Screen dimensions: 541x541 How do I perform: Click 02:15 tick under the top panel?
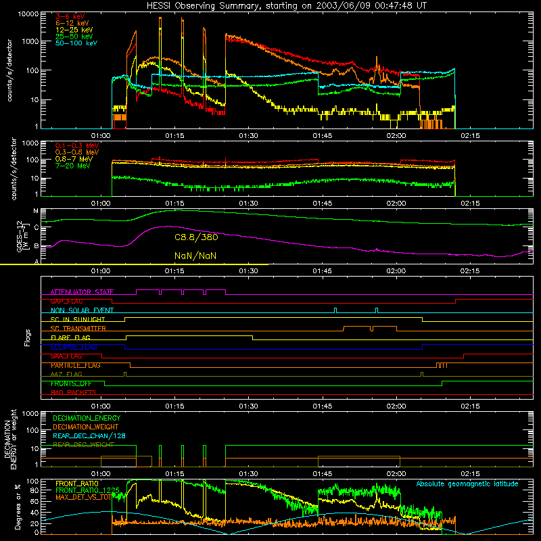pyautogui.click(x=470, y=136)
